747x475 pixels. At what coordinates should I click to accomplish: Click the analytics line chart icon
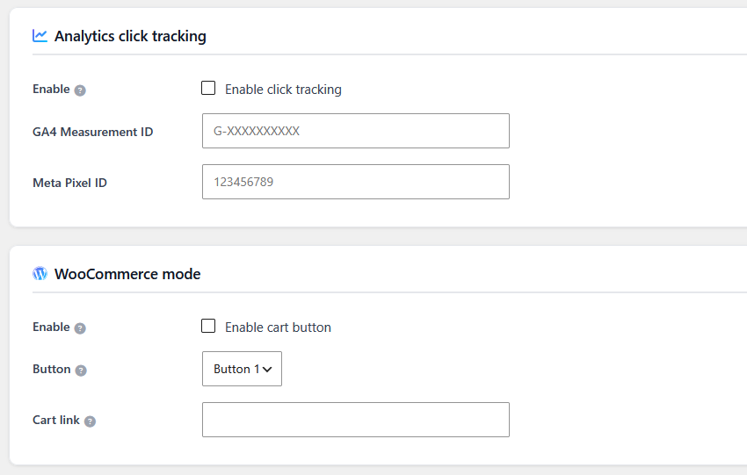pos(40,36)
